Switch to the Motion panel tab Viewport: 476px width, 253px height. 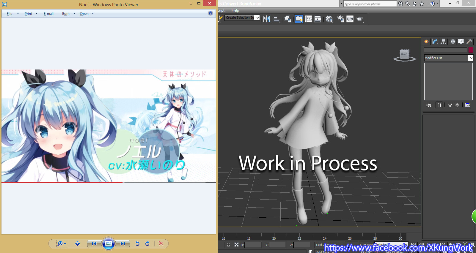(x=453, y=42)
